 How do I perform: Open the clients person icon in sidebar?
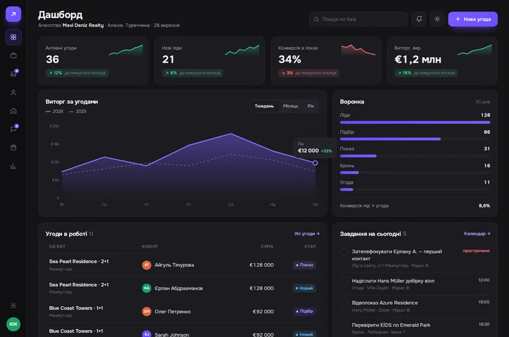(13, 93)
